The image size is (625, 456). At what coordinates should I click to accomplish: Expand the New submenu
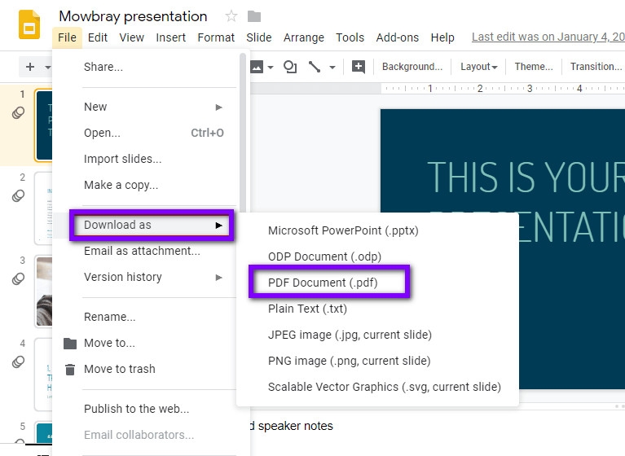point(147,107)
